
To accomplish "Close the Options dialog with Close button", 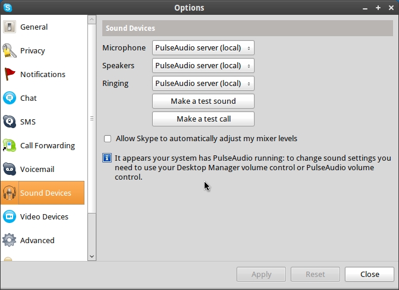I will click(369, 274).
